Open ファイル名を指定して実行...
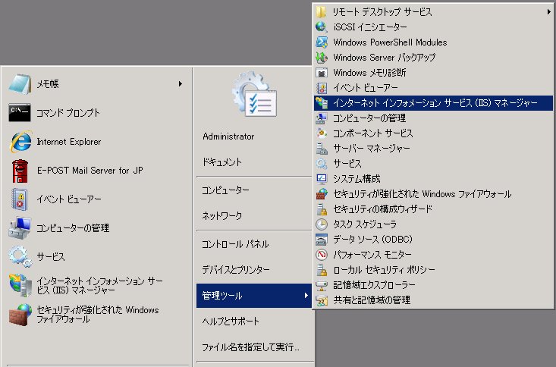 pos(251,347)
